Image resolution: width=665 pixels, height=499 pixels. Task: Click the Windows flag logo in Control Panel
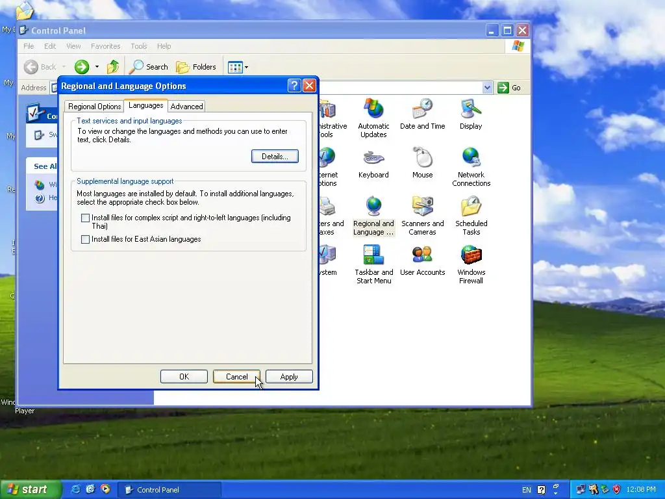click(x=518, y=46)
